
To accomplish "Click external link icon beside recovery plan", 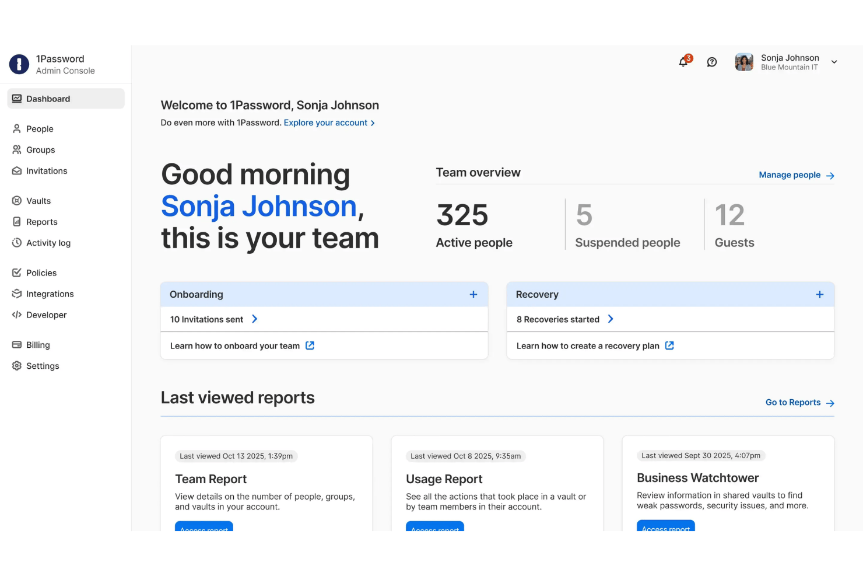I will coord(669,345).
